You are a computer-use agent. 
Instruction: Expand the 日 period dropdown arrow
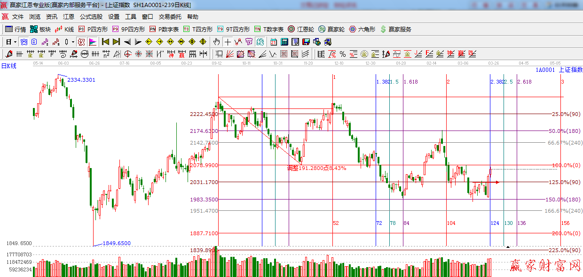click(x=15, y=42)
